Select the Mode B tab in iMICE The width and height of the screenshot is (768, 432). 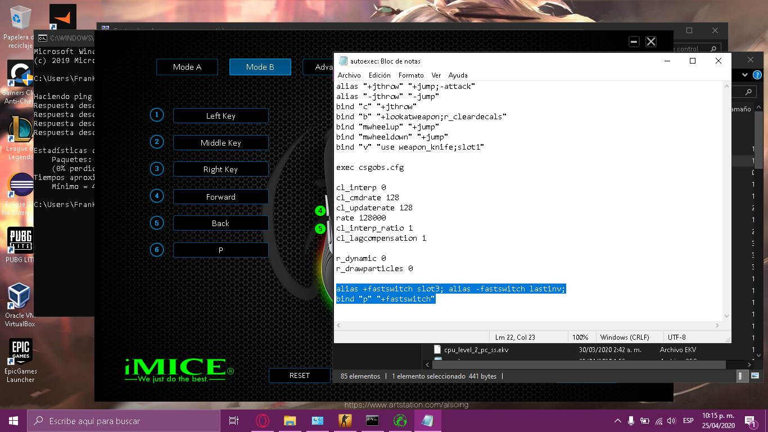(x=260, y=67)
